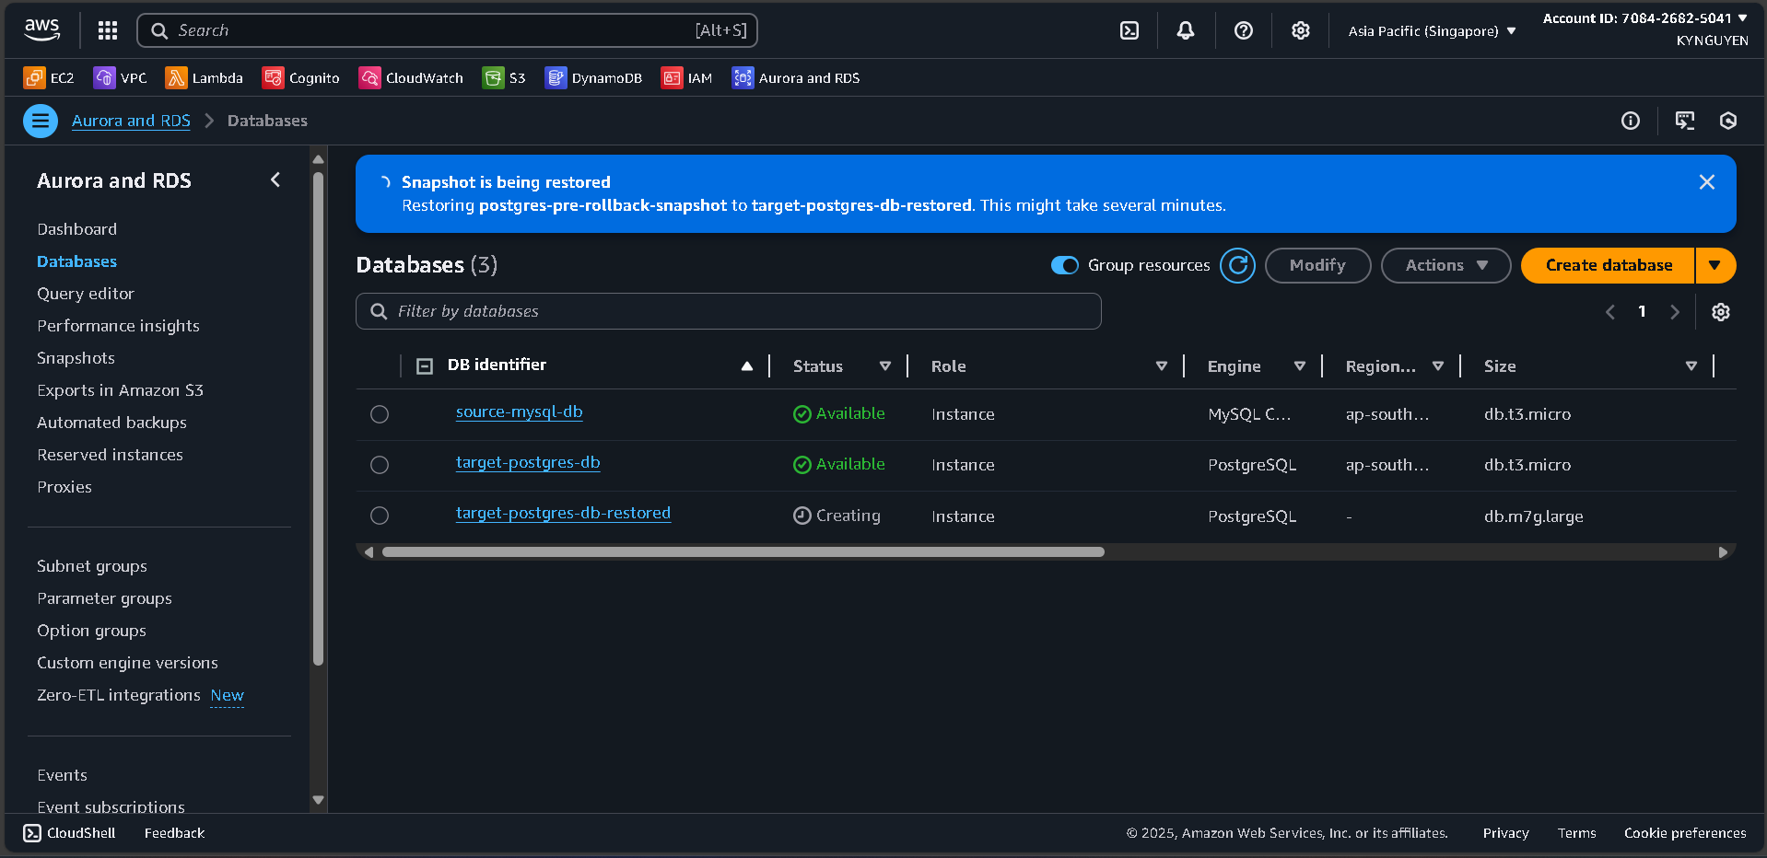Check the select-all databases checkbox
1767x858 pixels.
[x=425, y=365]
